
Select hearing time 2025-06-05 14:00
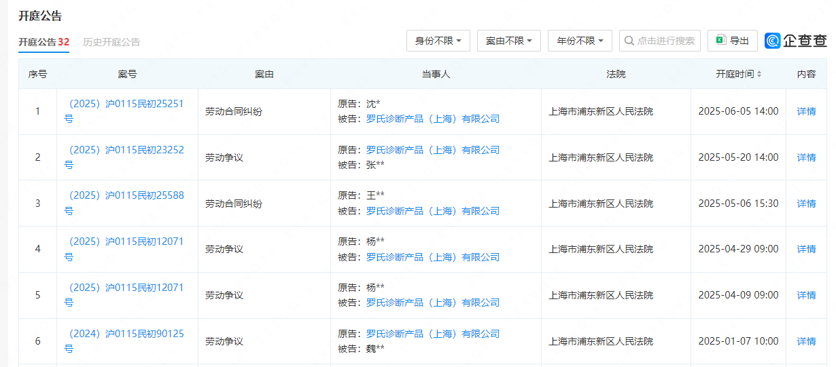tap(738, 111)
